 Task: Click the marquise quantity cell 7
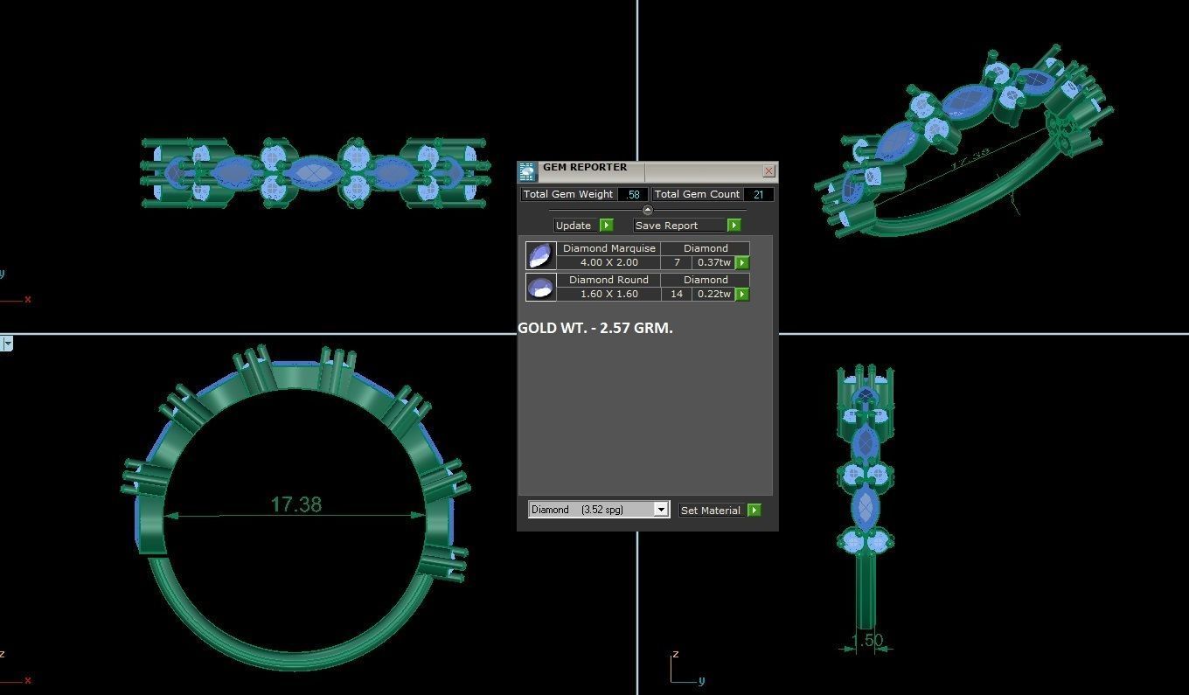click(x=677, y=262)
